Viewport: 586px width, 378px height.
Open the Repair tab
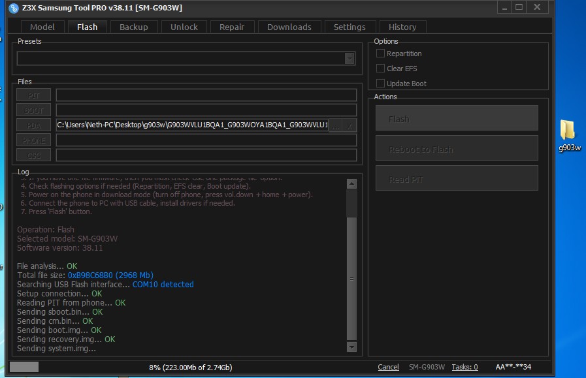(232, 27)
